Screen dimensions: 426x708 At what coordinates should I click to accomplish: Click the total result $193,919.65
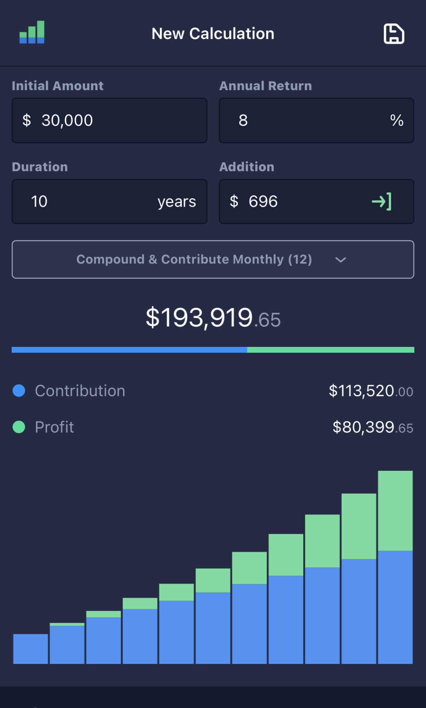213,318
